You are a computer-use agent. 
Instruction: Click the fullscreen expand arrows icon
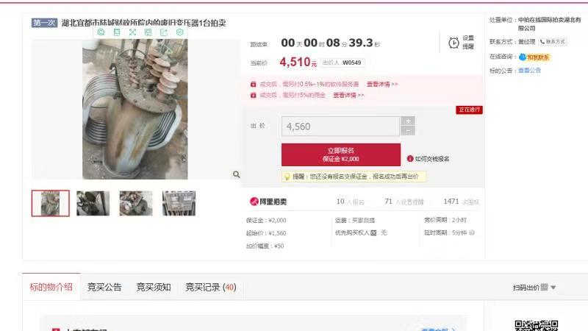[132, 32]
